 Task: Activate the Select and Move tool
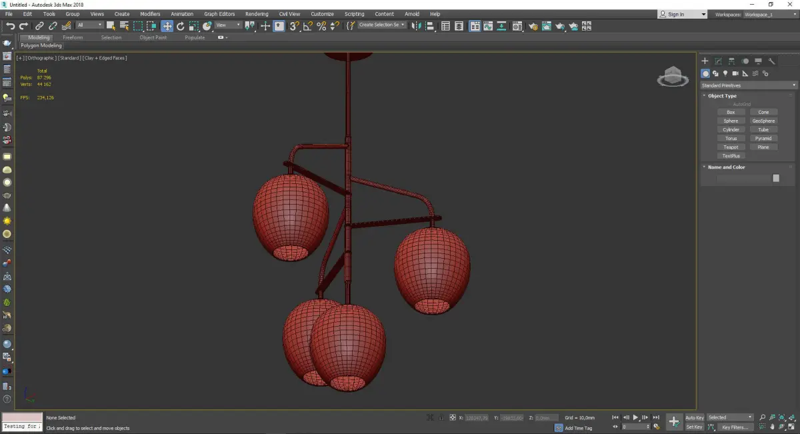(x=167, y=26)
